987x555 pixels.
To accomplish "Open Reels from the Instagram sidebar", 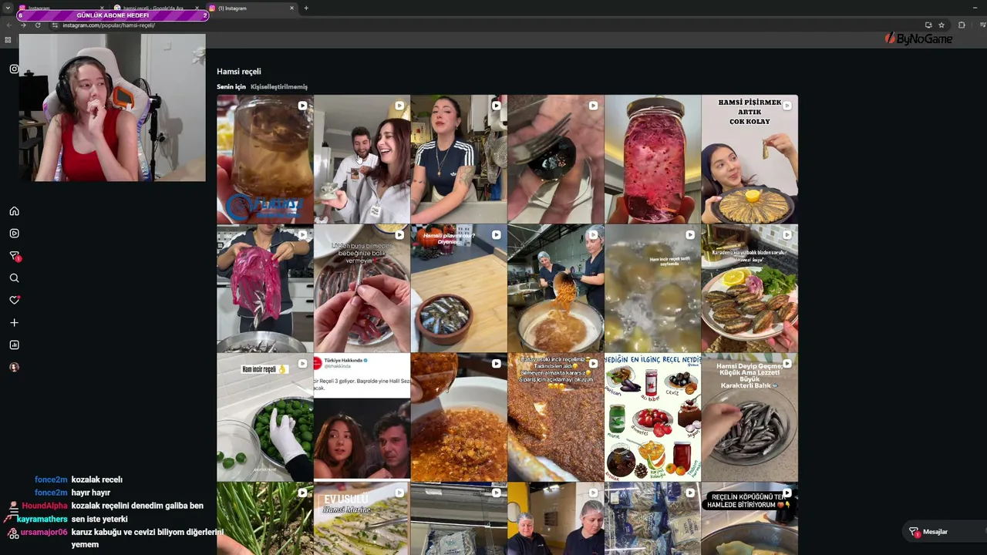I will coord(14,234).
